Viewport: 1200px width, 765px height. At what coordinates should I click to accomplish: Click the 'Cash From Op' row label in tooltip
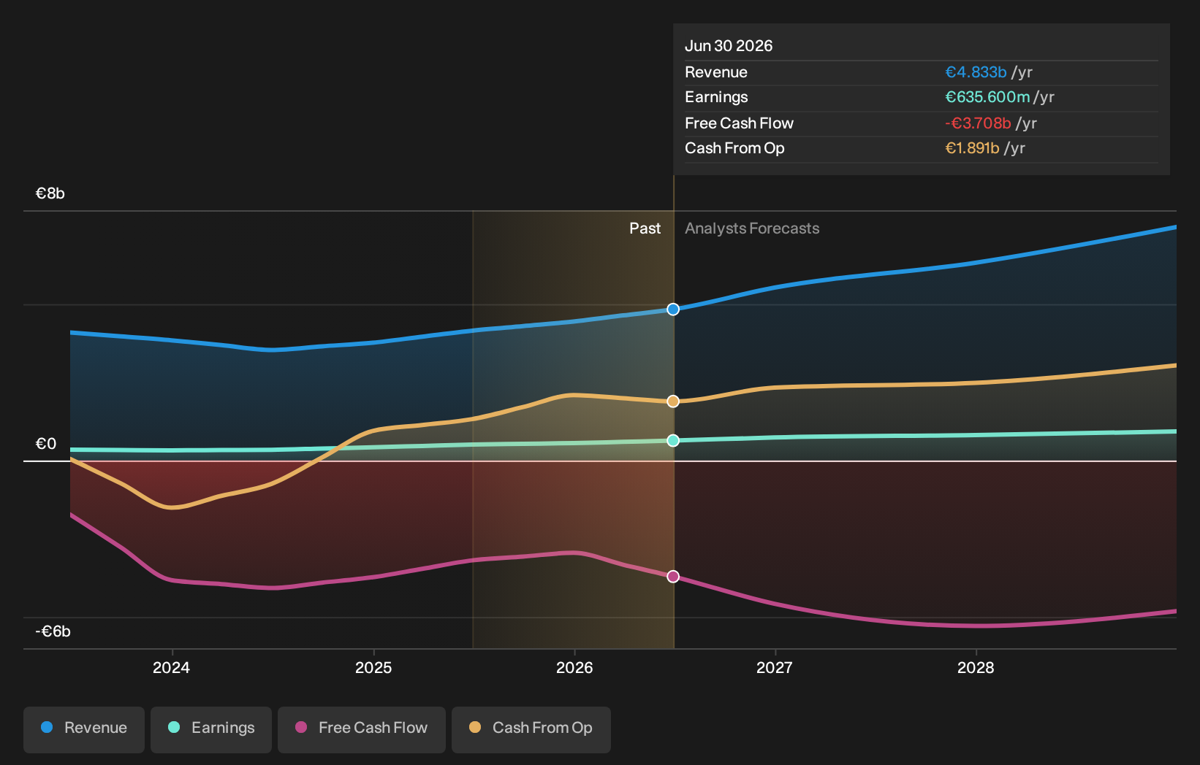click(734, 148)
